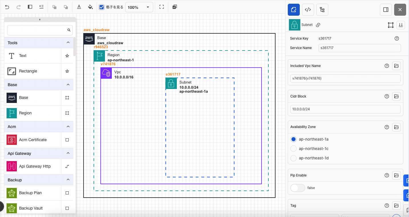Select the Api Gateway Http palette item
The image size is (409, 217).
click(33, 166)
